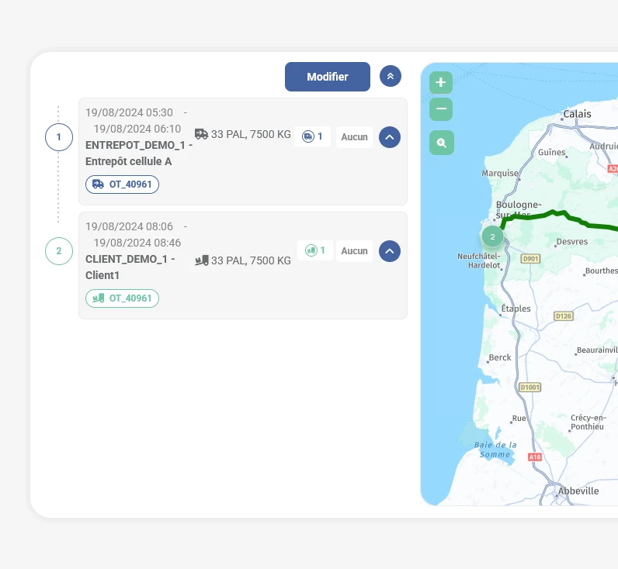This screenshot has height=569, width=618.
Task: Collapse the ENTREPOT_DEMO_1 step details
Action: [390, 137]
